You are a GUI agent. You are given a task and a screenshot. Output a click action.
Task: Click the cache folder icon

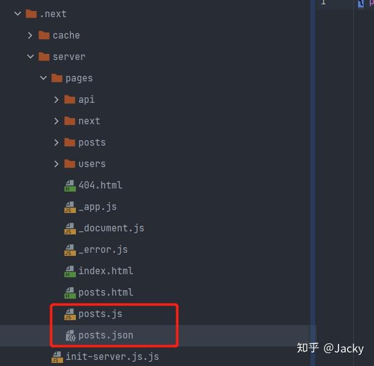tap(44, 35)
